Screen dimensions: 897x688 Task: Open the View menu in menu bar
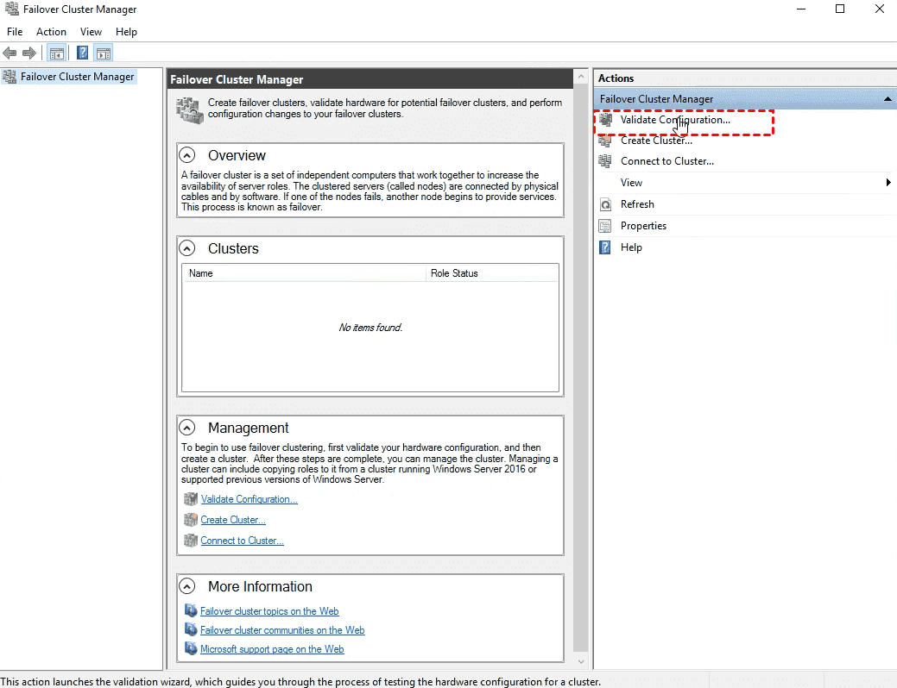pyautogui.click(x=91, y=32)
